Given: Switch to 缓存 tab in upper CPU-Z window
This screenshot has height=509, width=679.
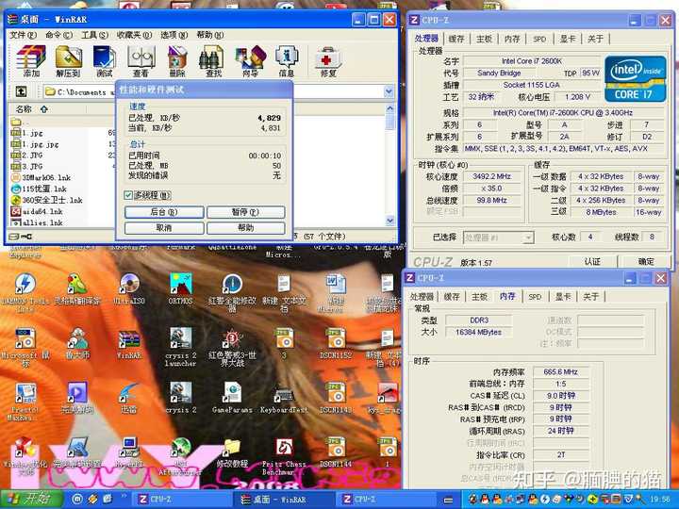Looking at the screenshot, I should click(456, 39).
